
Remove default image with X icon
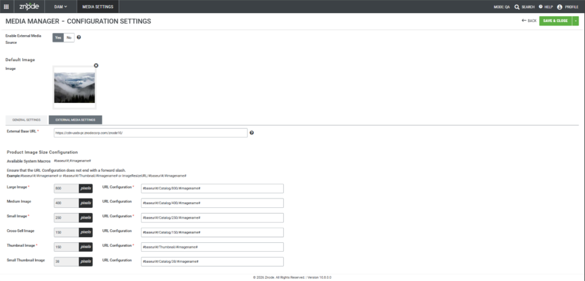(x=96, y=66)
